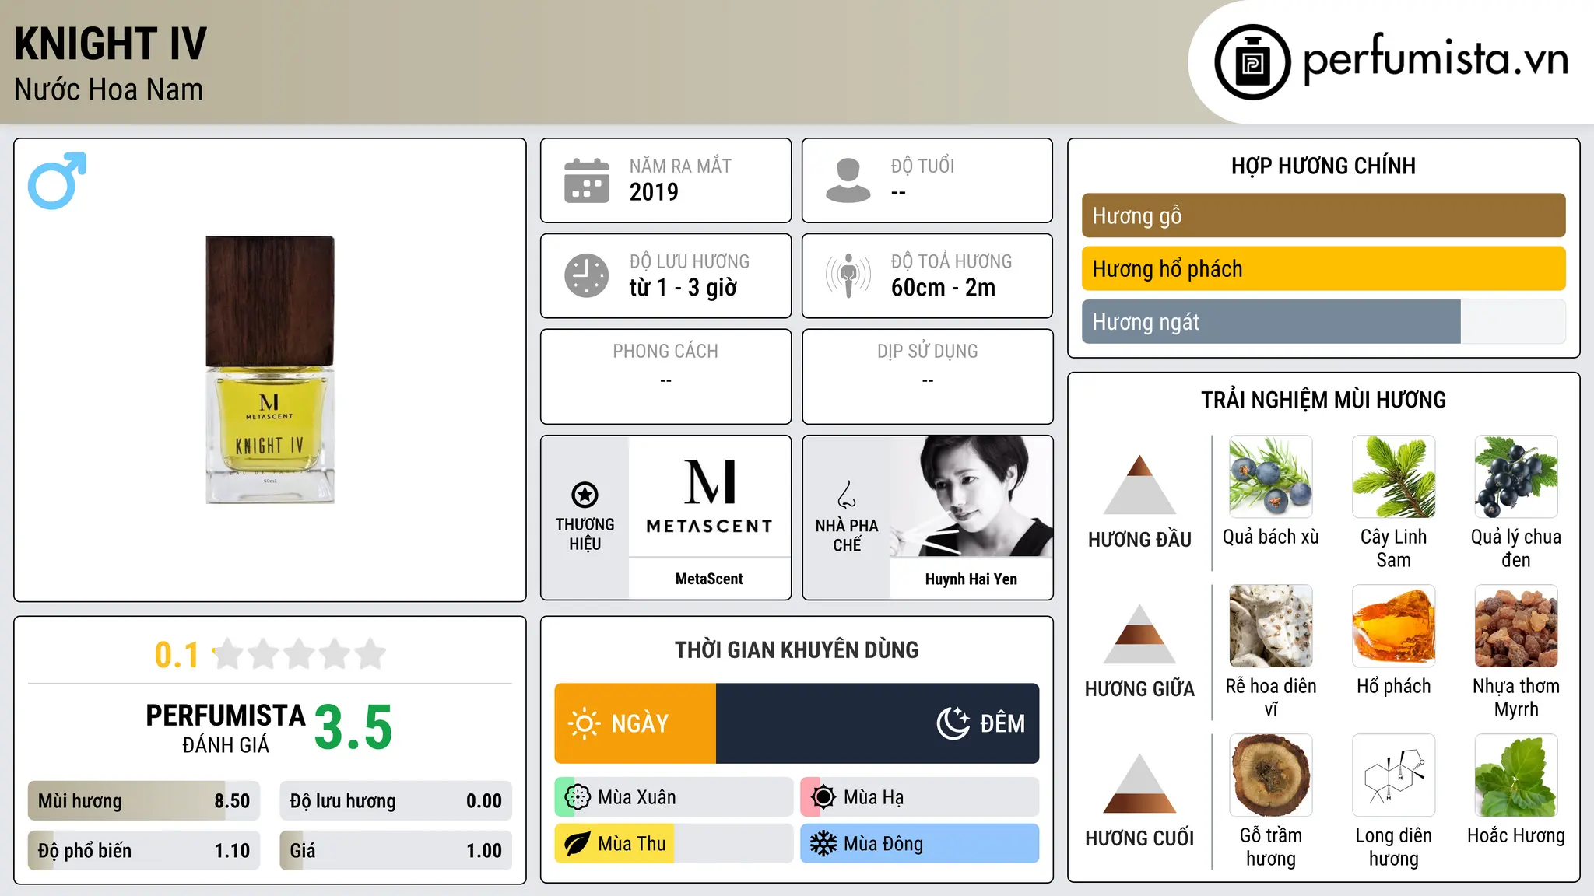This screenshot has width=1594, height=896.
Task: Click the user rating 0.1
Action: pos(177,655)
